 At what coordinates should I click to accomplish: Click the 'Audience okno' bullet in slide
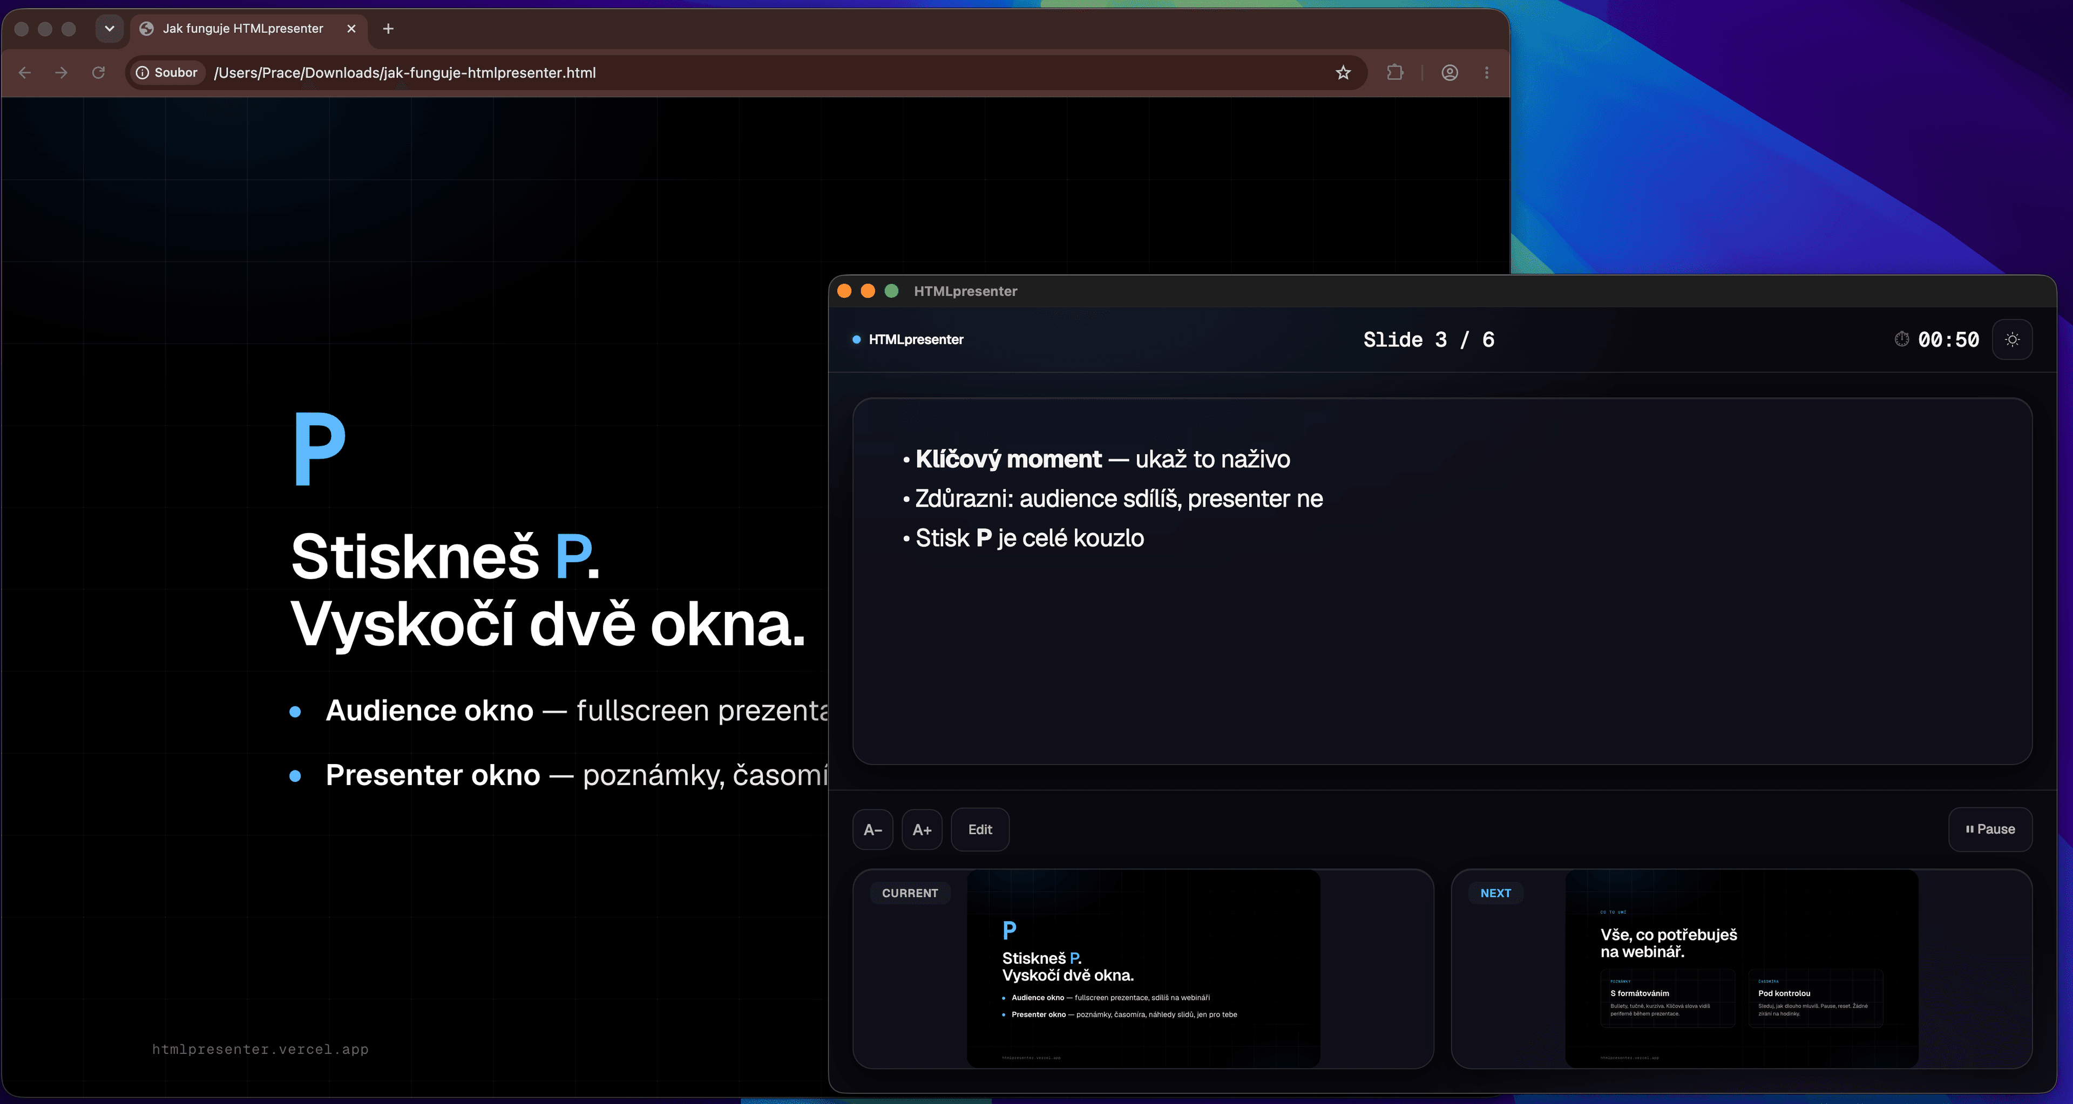point(559,711)
